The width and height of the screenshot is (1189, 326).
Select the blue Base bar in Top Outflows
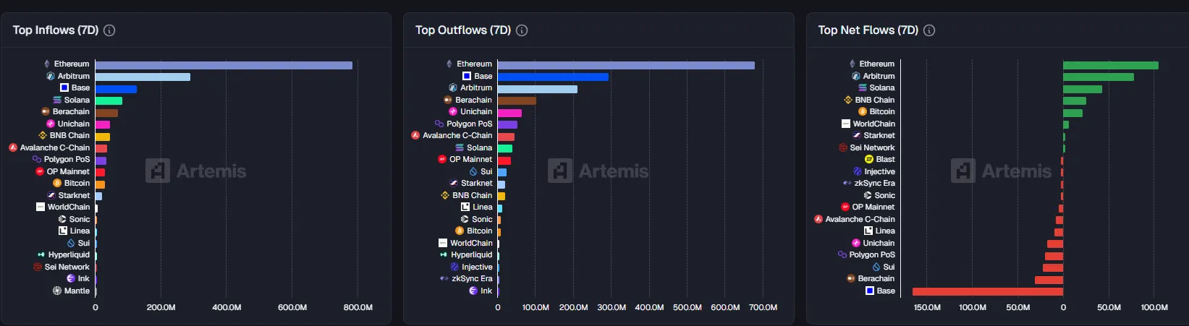pyautogui.click(x=553, y=77)
